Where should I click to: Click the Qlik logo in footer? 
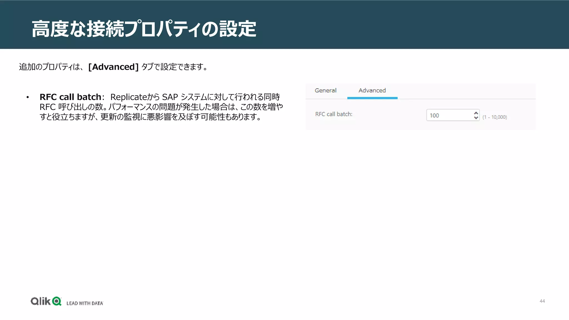[46, 301]
